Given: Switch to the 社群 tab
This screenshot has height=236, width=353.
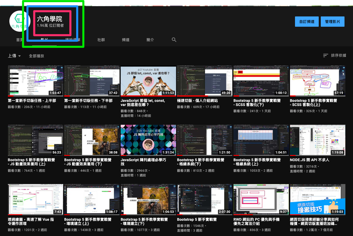Looking at the screenshot, I should 101,40.
